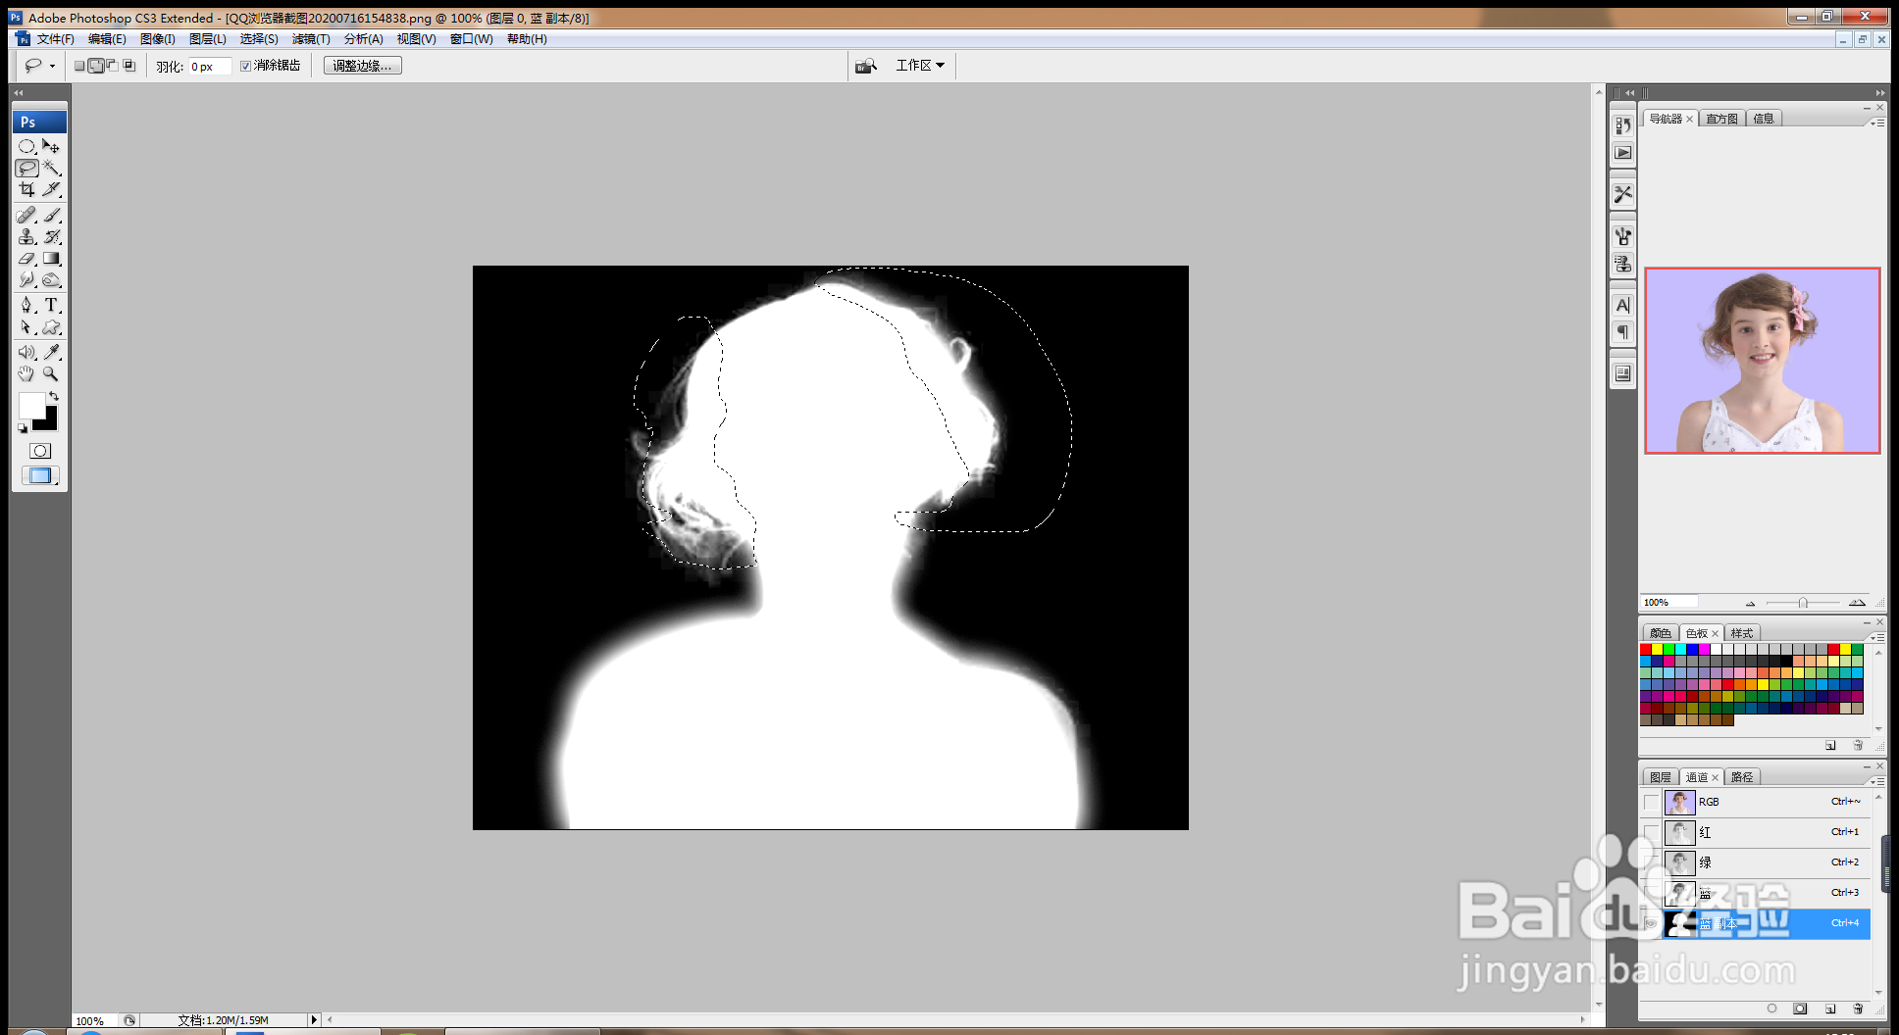This screenshot has width=1899, height=1035.
Task: Select the Gradient tool
Action: (x=51, y=258)
